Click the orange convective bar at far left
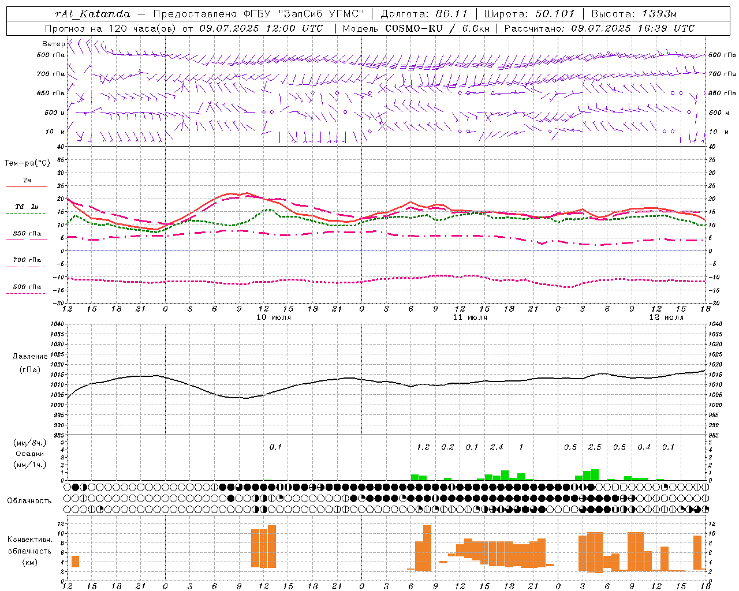 75,562
